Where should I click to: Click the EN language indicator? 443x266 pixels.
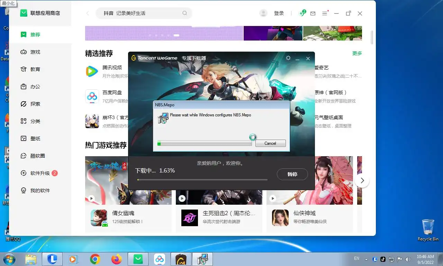[357, 258]
